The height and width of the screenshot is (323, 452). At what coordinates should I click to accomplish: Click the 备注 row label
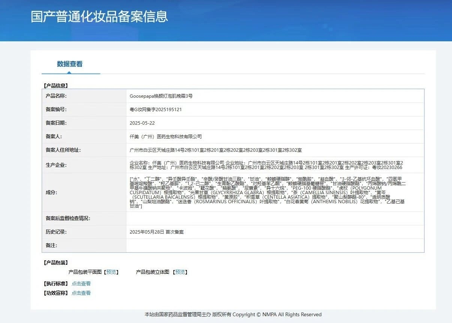point(51,245)
